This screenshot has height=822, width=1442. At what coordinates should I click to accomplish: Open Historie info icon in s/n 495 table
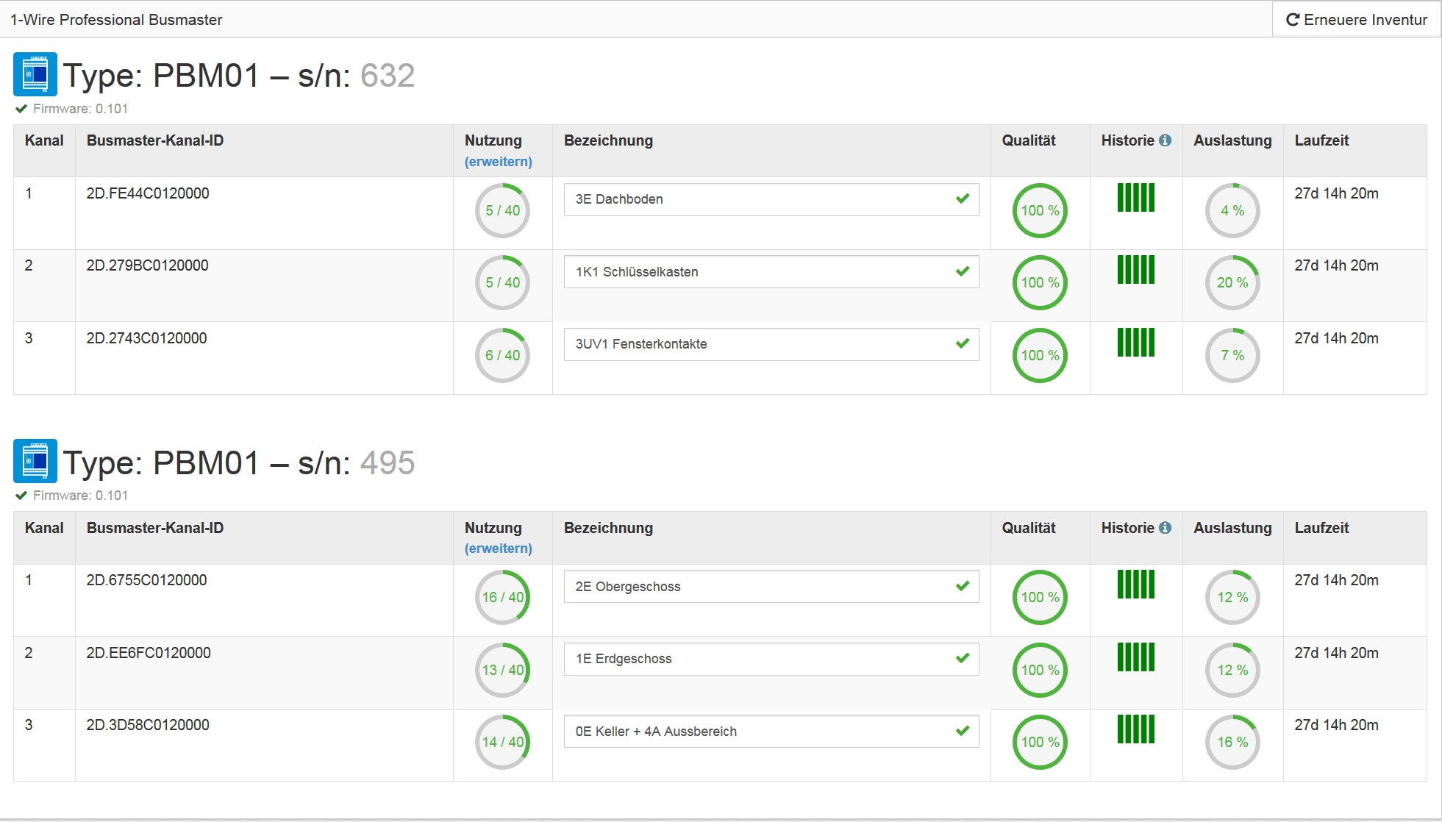(x=1165, y=528)
